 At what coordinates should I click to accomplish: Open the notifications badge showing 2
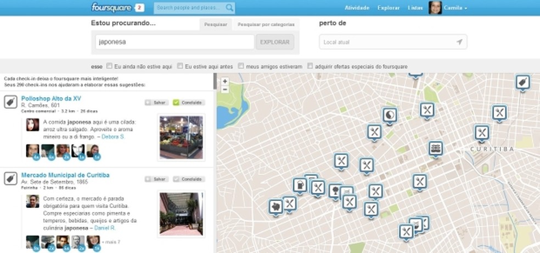(x=139, y=8)
